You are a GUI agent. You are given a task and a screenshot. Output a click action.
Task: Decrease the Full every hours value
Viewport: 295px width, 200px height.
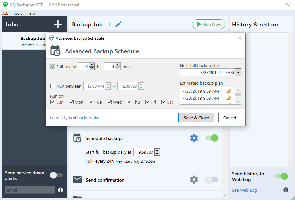click(92, 68)
